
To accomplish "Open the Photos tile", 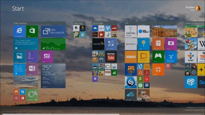I will click(19, 57).
